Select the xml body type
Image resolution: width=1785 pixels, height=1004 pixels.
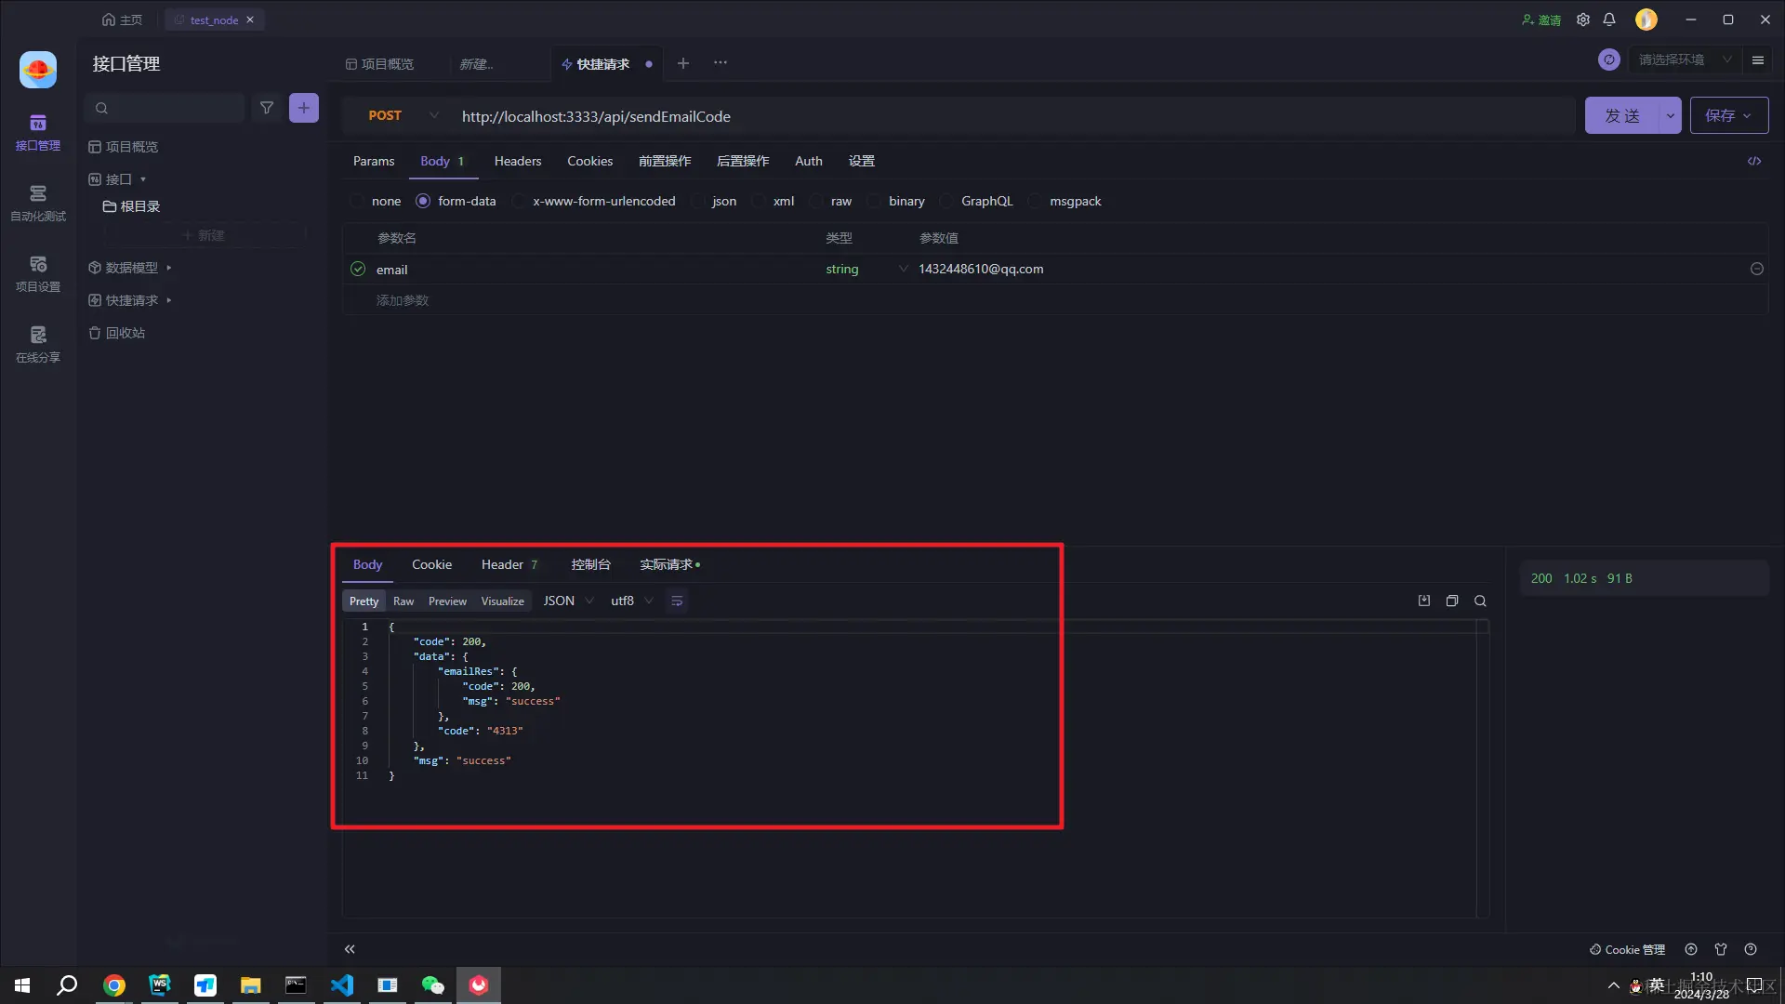coord(773,201)
